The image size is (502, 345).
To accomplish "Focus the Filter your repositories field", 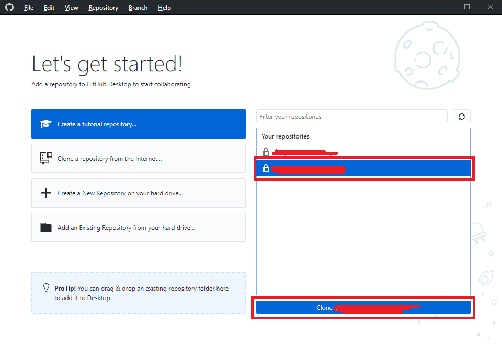I will pos(351,116).
